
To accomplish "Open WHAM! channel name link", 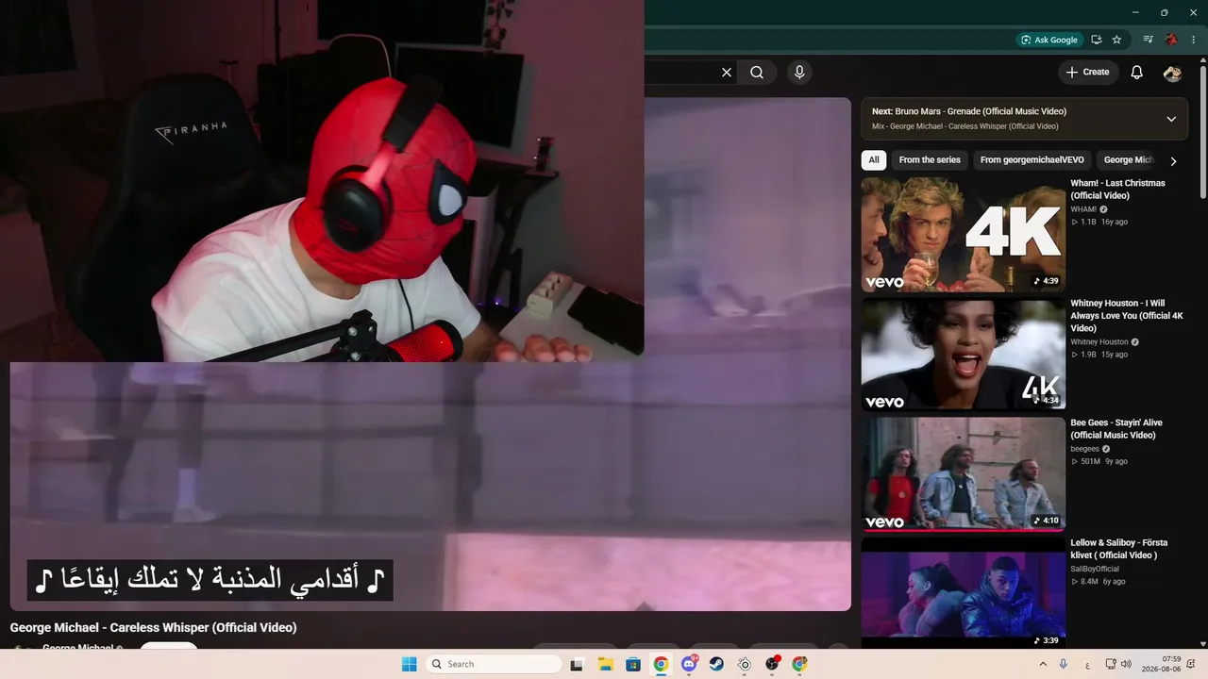I will [1083, 209].
